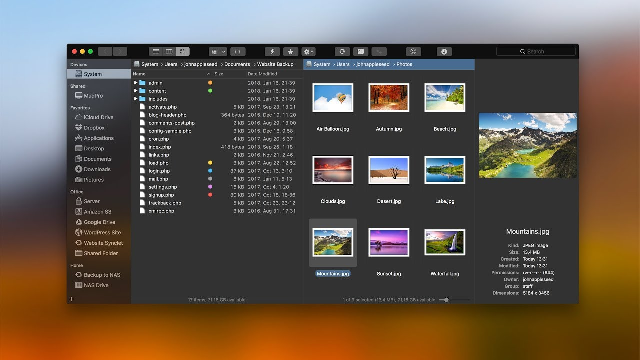This screenshot has height=360, width=640.
Task: Select the Desert.jpg thumbnail
Action: pos(389,170)
